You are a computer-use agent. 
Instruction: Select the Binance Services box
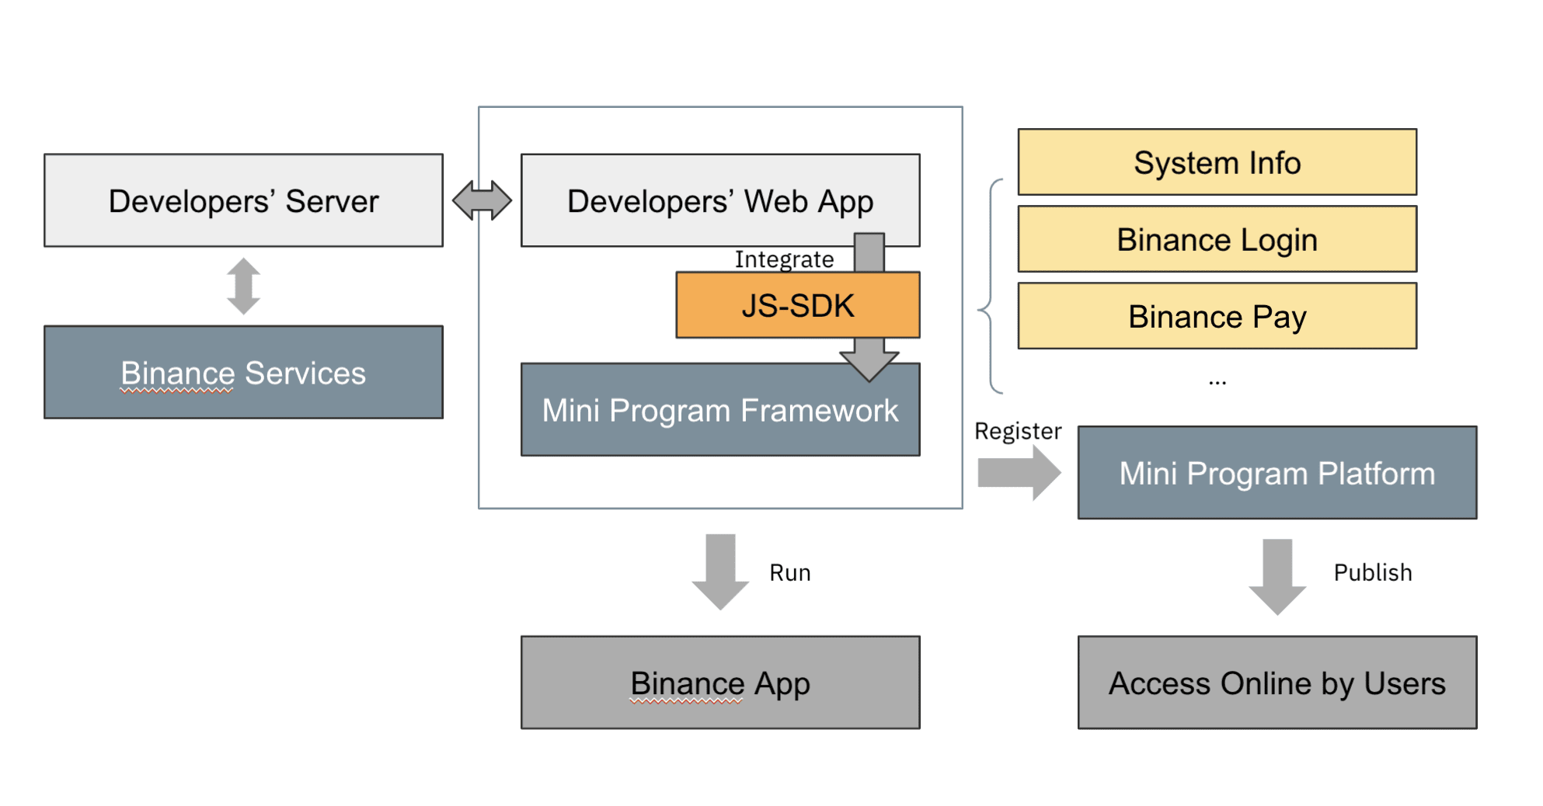click(x=243, y=372)
